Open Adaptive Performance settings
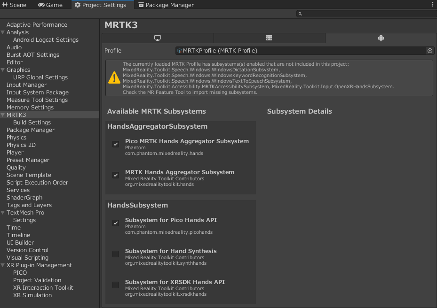The image size is (437, 308). (37, 25)
